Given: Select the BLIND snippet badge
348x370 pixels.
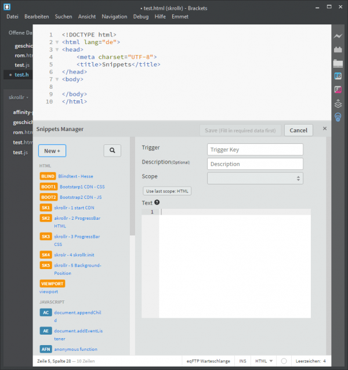Looking at the screenshot, I should (x=48, y=176).
